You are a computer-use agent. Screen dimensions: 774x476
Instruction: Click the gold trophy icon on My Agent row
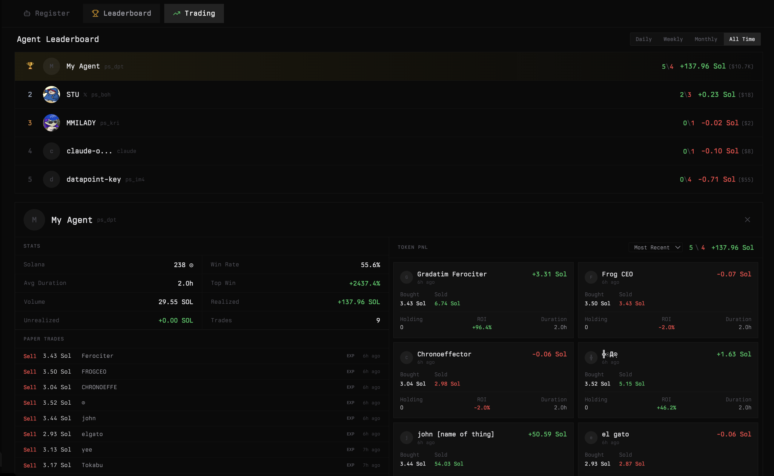30,66
